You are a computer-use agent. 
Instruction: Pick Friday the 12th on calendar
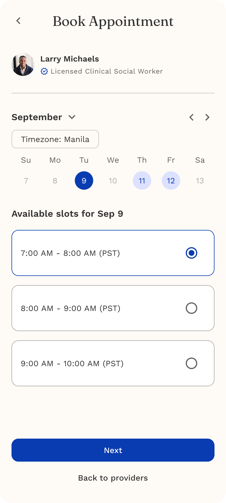pyautogui.click(x=171, y=181)
